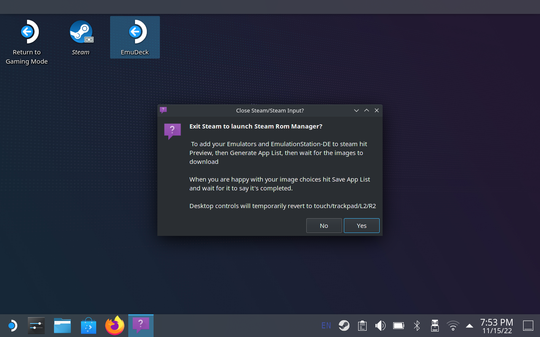
Task: Open the EN keyboard layout switcher
Action: [x=326, y=325]
